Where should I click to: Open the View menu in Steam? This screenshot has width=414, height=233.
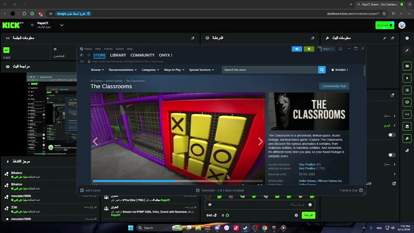coord(98,49)
